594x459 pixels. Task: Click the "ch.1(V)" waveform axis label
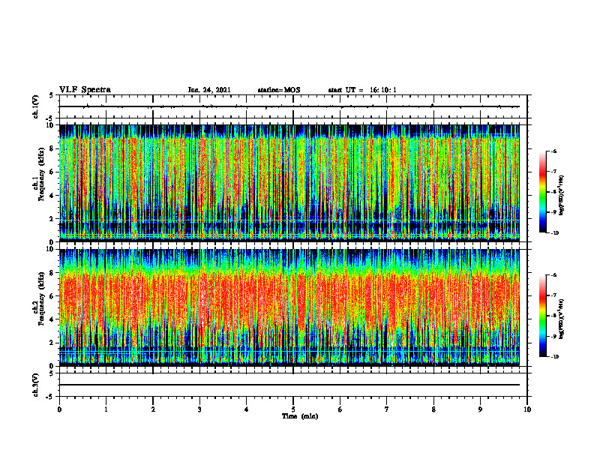[x=36, y=106]
